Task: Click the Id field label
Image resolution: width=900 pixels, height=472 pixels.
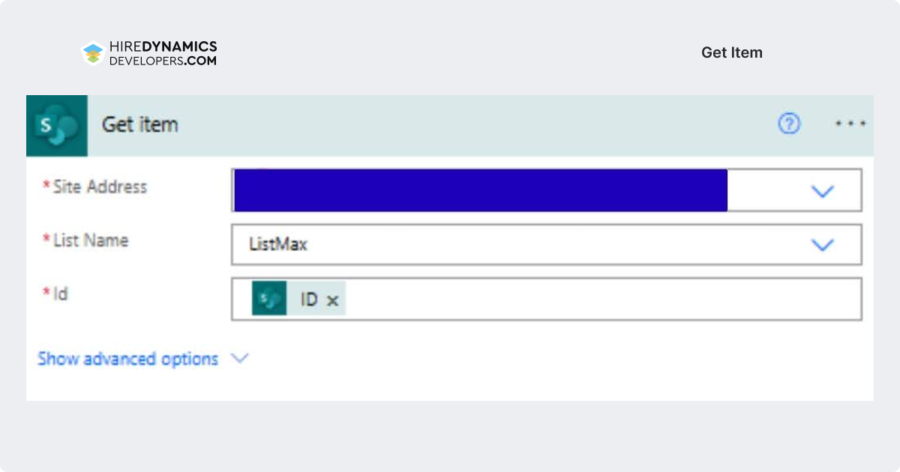Action: coord(55,294)
